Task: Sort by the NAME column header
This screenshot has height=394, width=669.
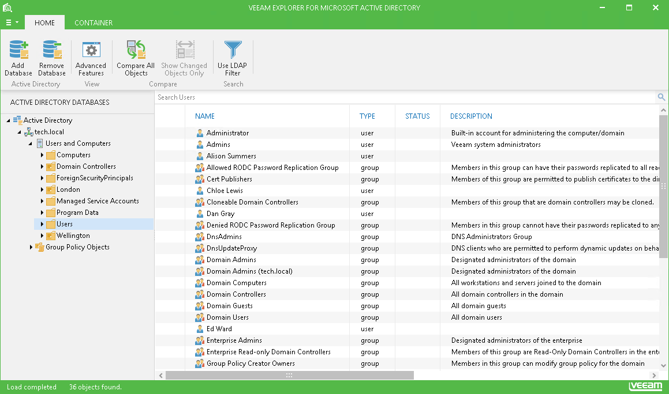Action: pos(205,116)
